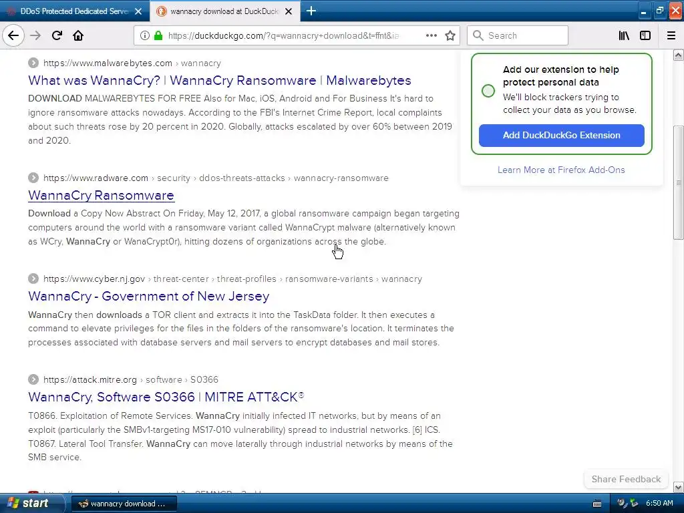
Task: Open Learn More at Firefox Add-Ons
Action: (x=561, y=170)
